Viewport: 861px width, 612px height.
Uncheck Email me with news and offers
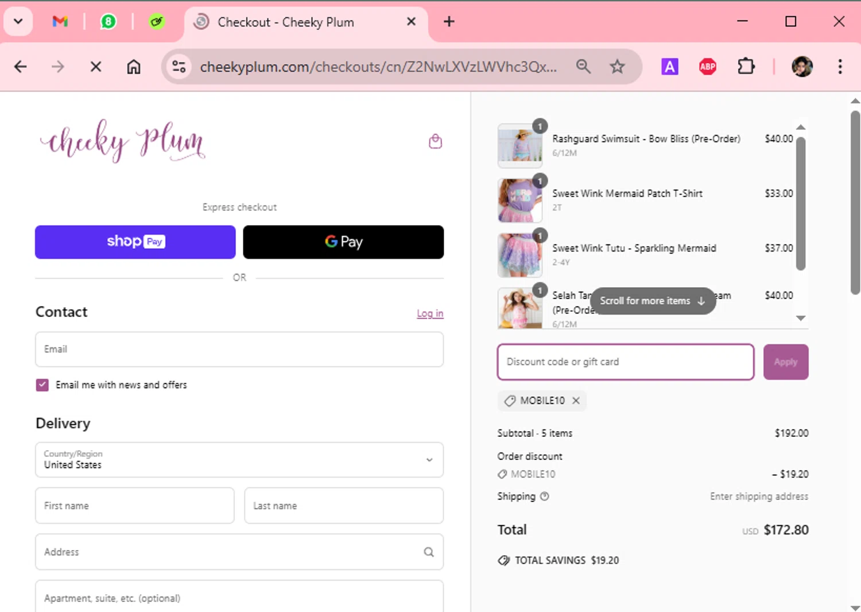(42, 385)
